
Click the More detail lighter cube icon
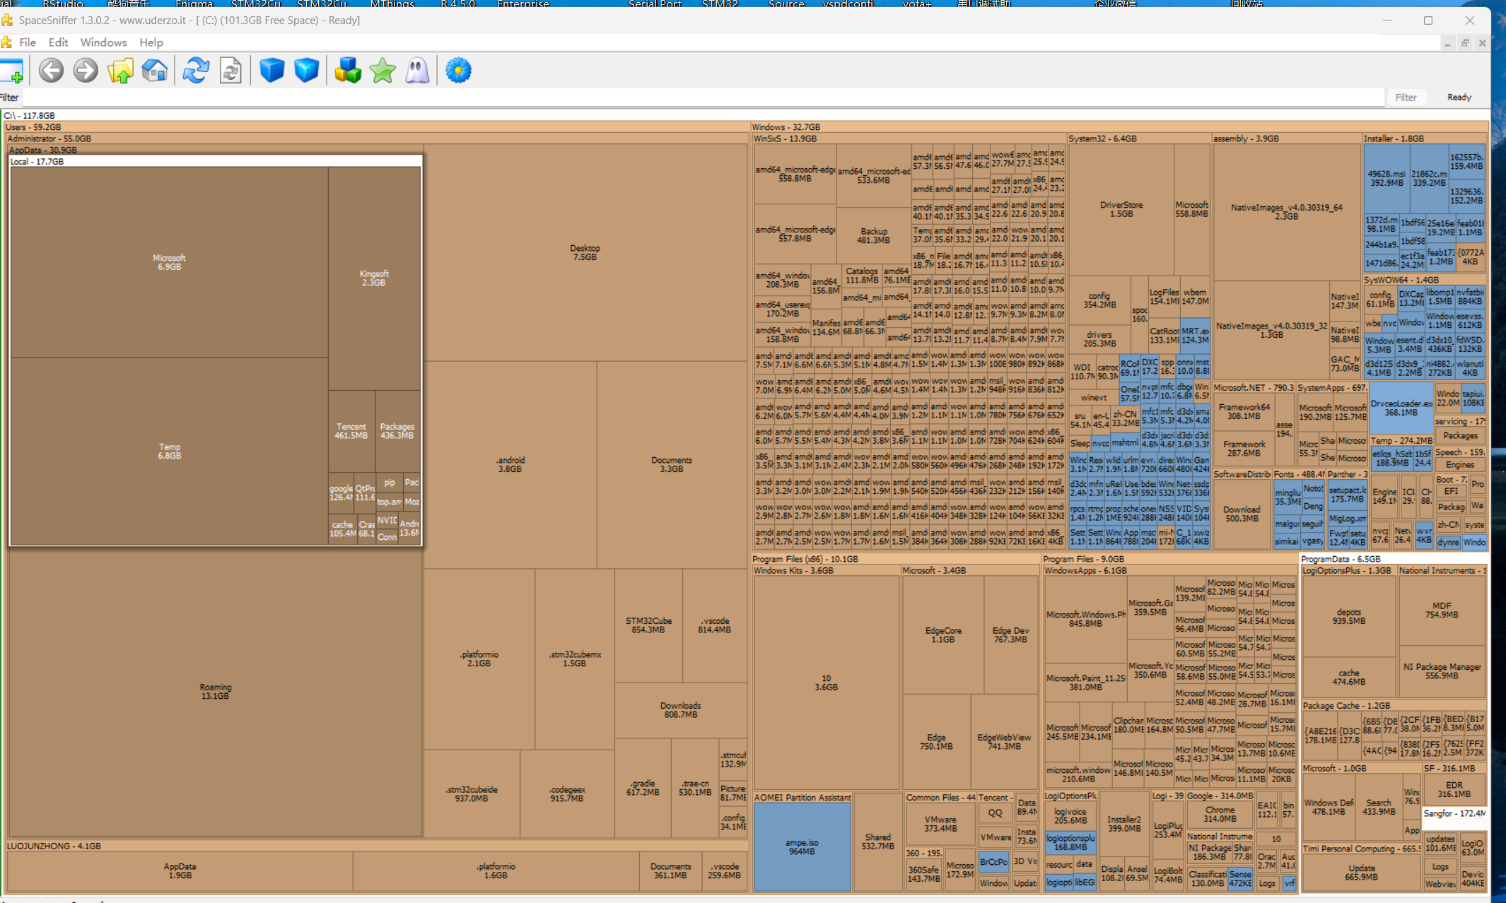point(306,71)
